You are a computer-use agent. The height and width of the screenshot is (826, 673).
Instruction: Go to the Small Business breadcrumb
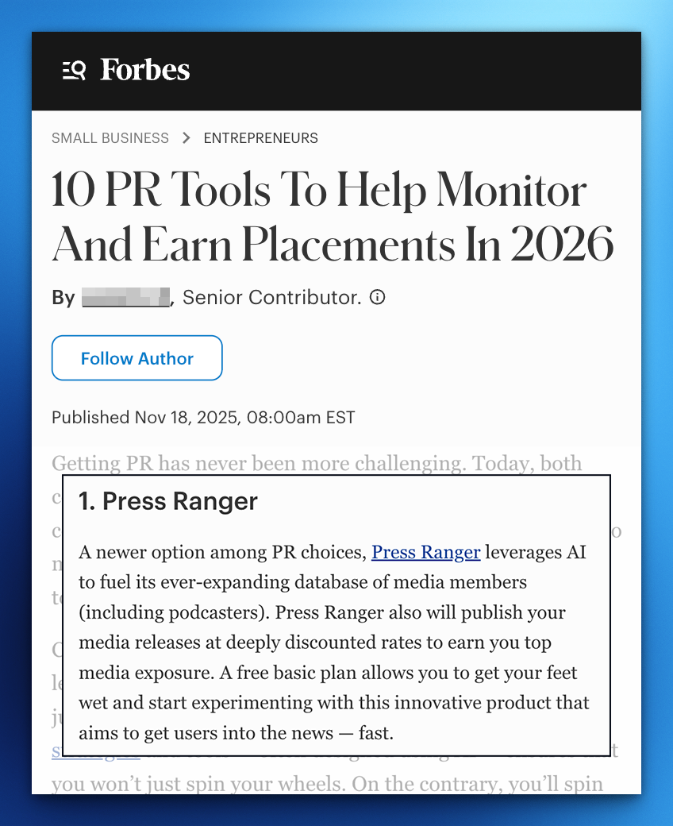[x=110, y=138]
